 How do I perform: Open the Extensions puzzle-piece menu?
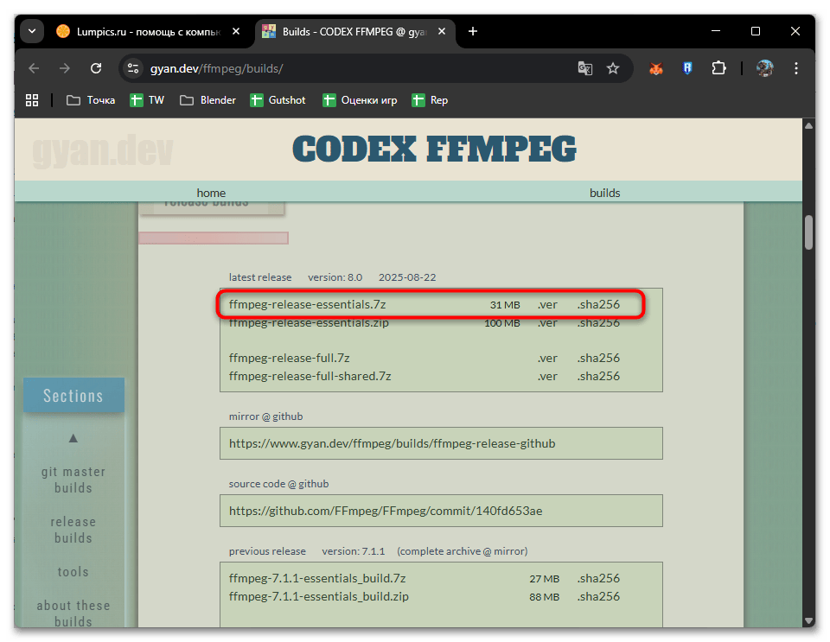point(718,68)
